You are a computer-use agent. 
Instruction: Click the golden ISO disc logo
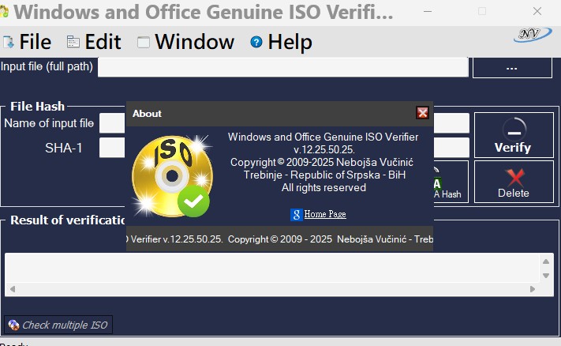pos(173,176)
